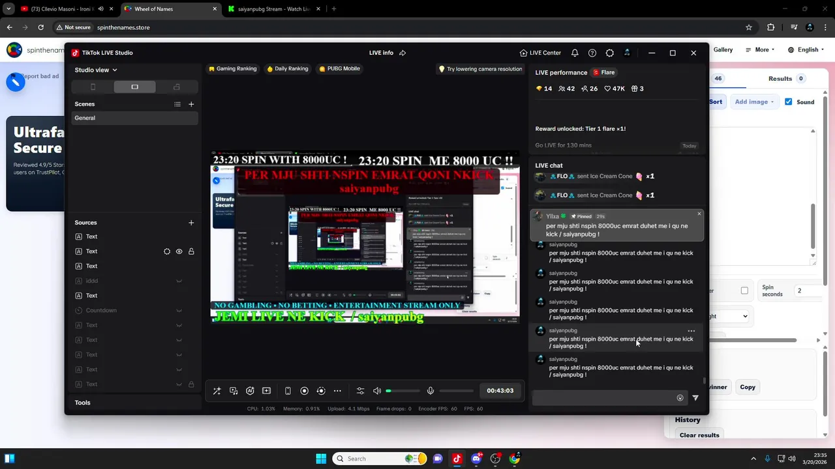Switch to Results tab in Wheel of Names
This screenshot has height=469, width=835.
786,79
